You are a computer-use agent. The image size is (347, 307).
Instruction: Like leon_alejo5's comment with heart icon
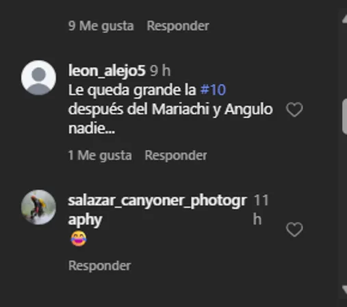(294, 110)
